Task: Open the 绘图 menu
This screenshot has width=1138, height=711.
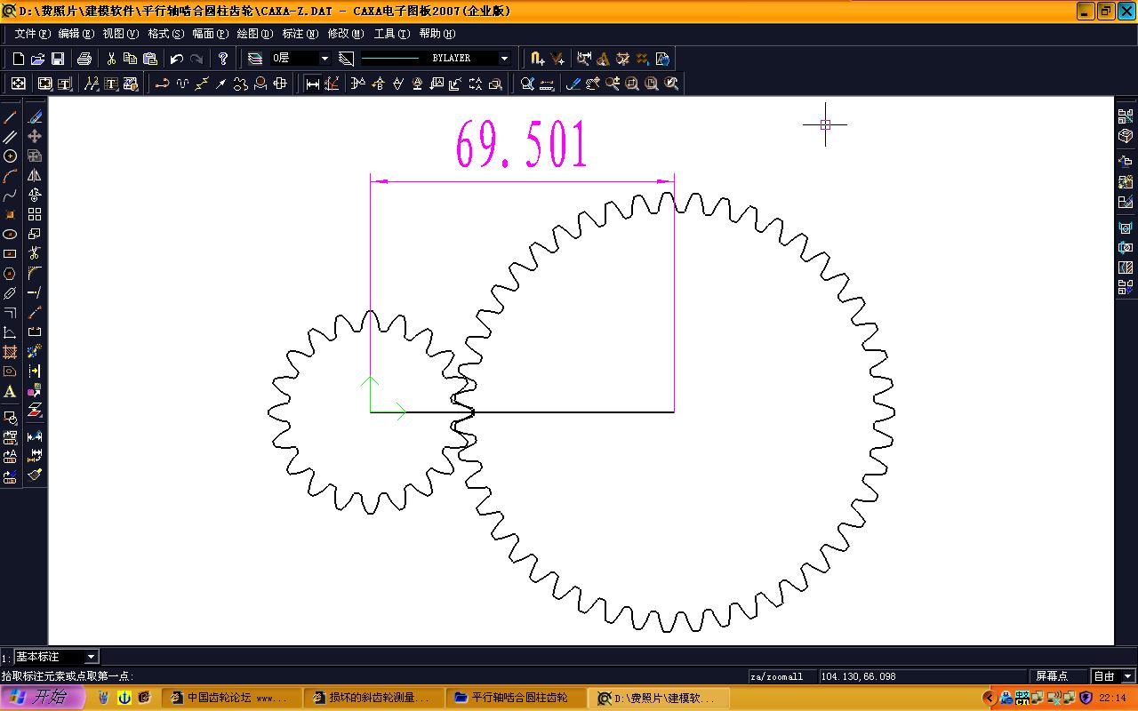Action: 255,34
